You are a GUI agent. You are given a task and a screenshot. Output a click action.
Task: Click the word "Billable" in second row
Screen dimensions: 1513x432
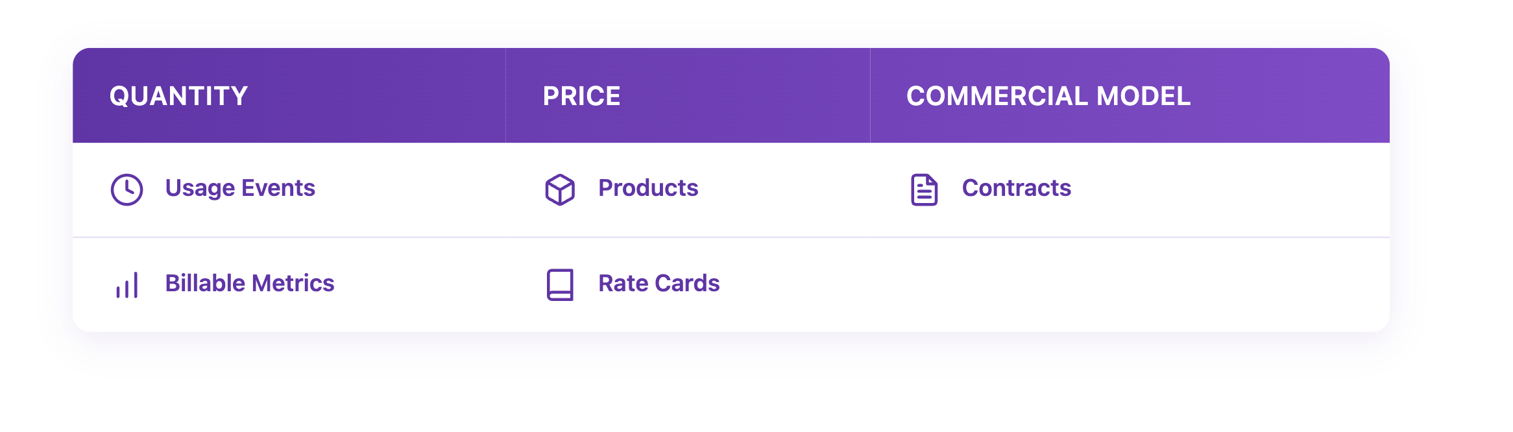point(205,283)
